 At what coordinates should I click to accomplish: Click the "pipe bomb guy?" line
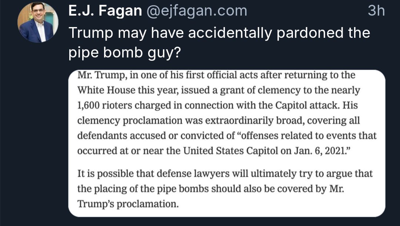pos(125,53)
